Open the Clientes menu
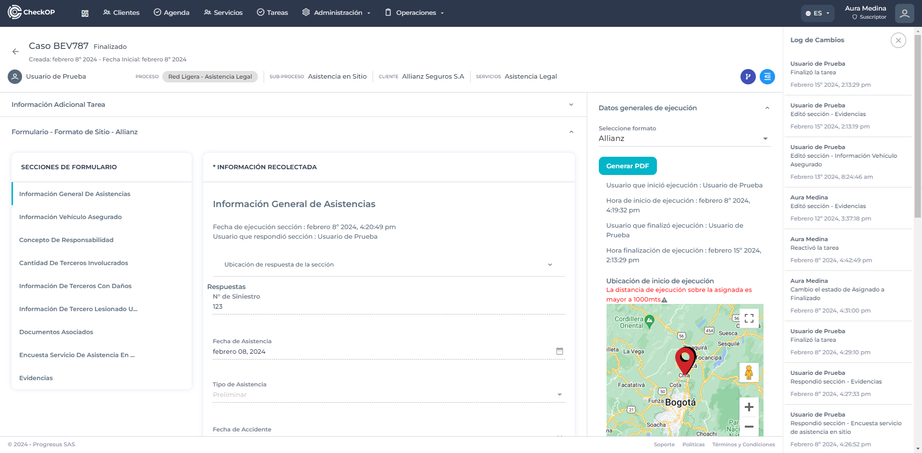Viewport: 922px width, 453px height. click(121, 13)
